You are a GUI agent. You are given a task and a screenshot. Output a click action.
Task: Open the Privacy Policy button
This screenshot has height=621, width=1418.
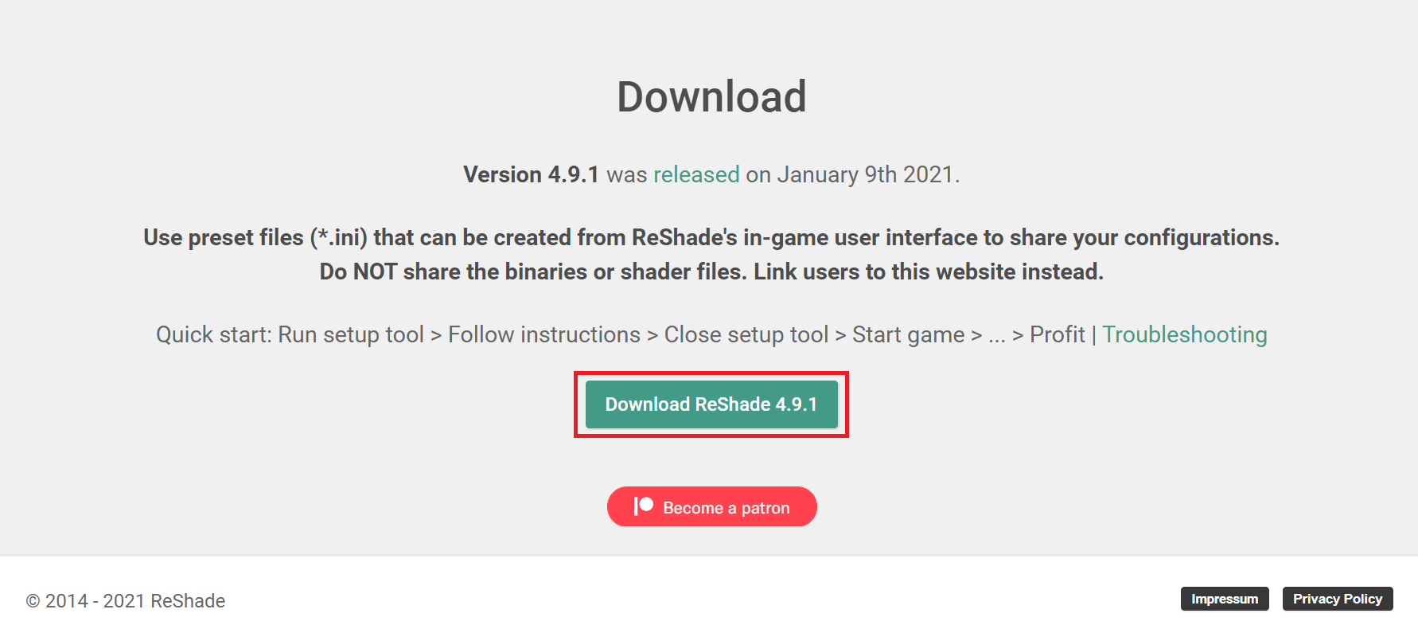(1338, 599)
